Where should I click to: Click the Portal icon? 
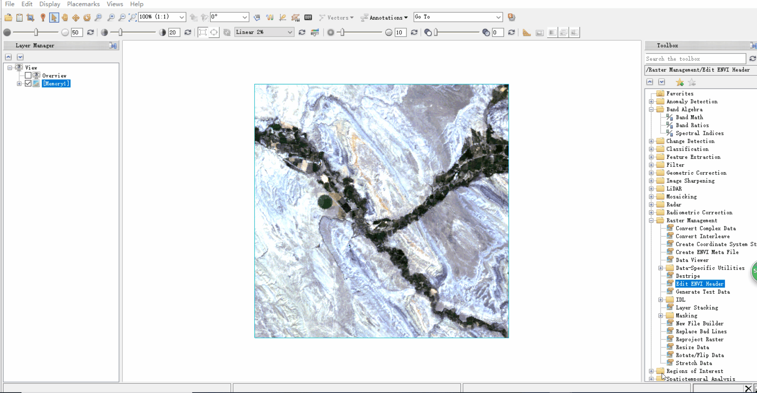[x=540, y=33]
